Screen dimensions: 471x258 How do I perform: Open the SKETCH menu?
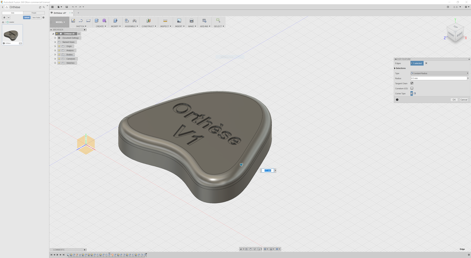pyautogui.click(x=81, y=26)
